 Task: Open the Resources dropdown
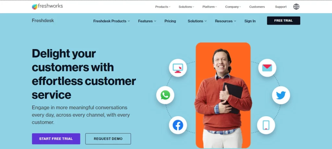click(226, 21)
